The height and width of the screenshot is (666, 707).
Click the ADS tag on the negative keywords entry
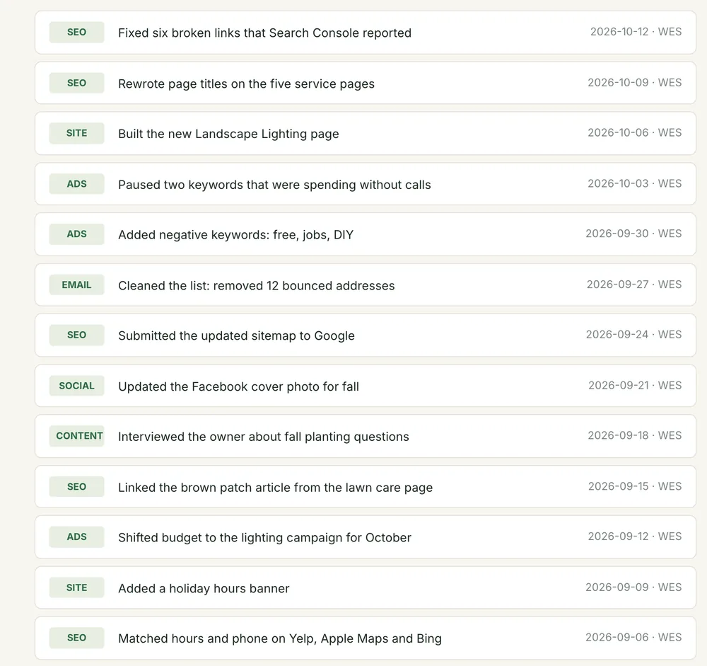[x=76, y=234]
